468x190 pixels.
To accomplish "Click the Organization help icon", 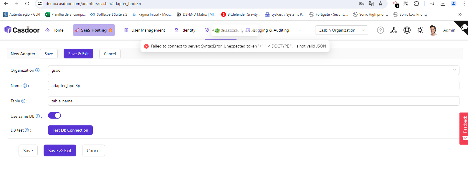I will point(37,70).
